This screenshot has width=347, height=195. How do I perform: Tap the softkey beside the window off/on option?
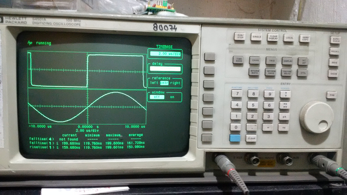click(208, 97)
